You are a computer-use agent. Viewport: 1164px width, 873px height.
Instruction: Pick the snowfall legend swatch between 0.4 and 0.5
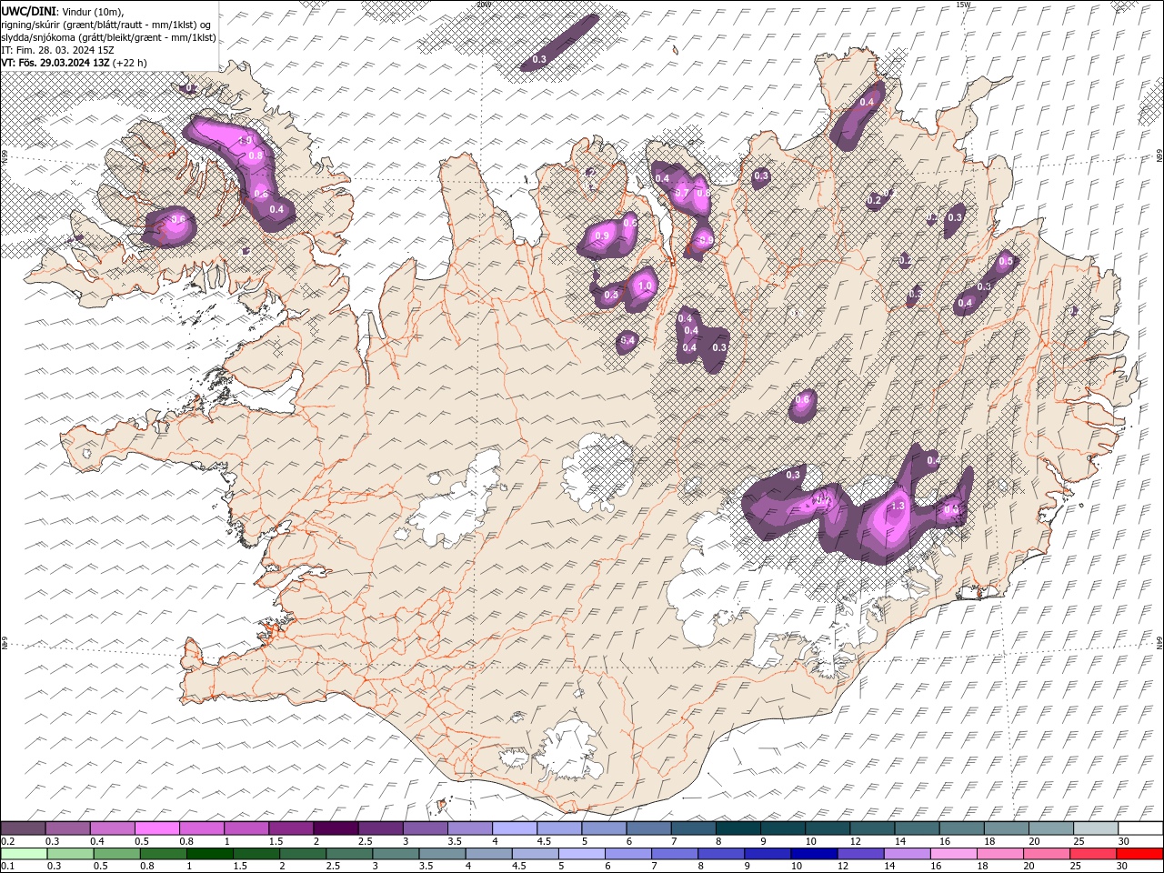(x=113, y=828)
